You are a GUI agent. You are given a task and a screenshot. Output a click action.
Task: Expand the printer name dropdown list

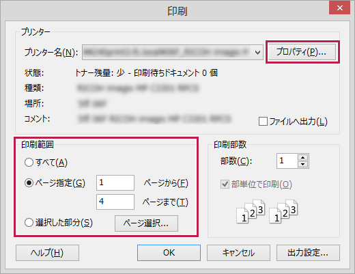pyautogui.click(x=257, y=53)
